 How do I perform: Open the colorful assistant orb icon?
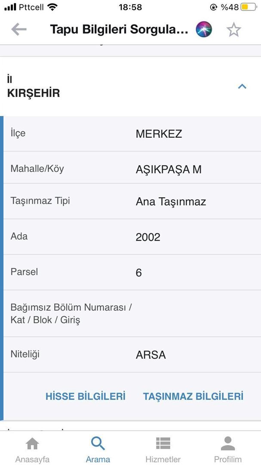click(x=204, y=29)
